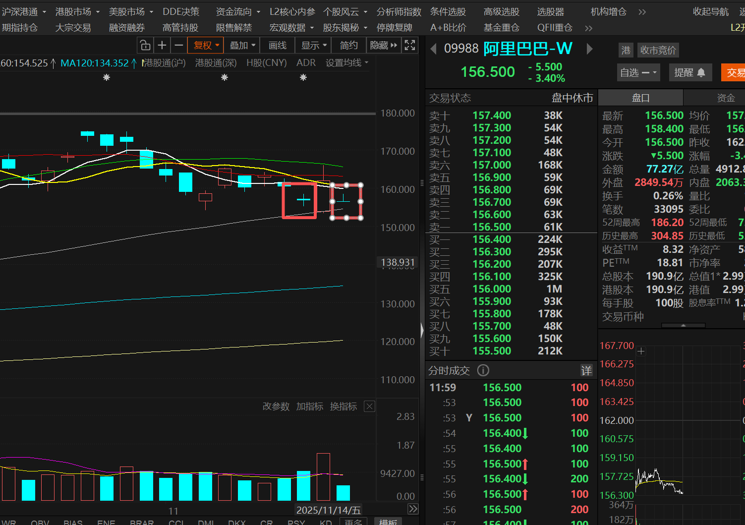The width and height of the screenshot is (745, 525).
Task: Go to previous stock arrow
Action: pyautogui.click(x=434, y=49)
